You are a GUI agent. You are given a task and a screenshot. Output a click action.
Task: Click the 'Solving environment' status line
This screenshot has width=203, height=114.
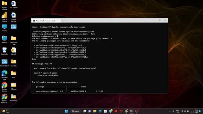tap(44, 36)
